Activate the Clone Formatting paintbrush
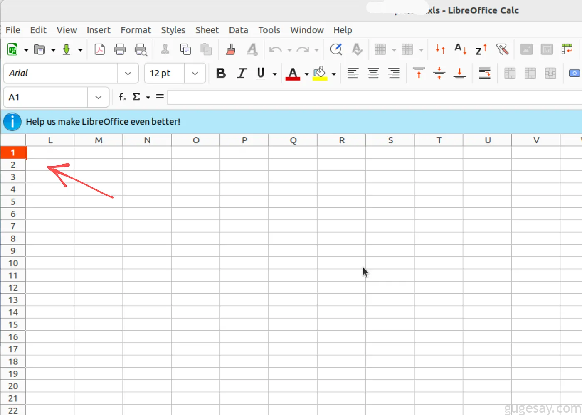This screenshot has height=415, width=582. pos(231,50)
